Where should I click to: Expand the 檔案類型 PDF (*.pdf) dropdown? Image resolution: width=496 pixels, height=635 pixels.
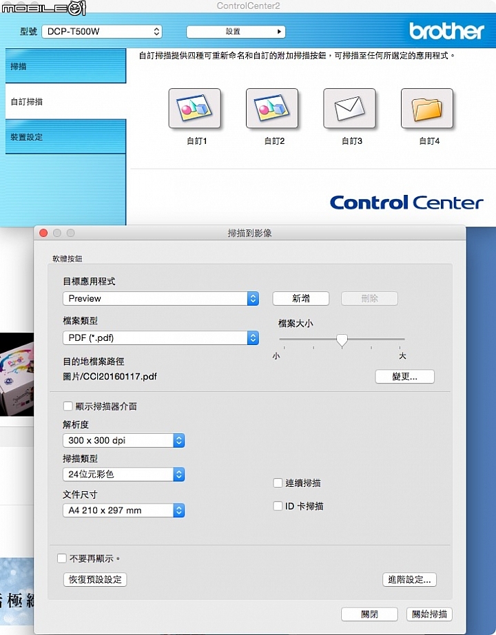point(161,337)
